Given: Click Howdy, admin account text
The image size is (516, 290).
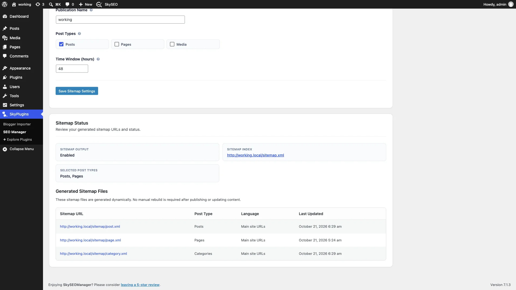Looking at the screenshot, I should [x=495, y=4].
